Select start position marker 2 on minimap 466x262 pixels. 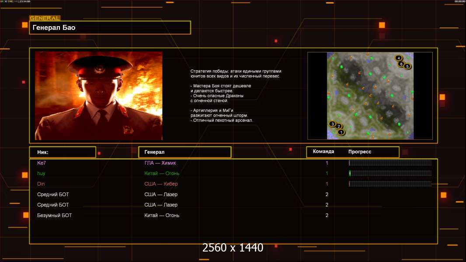339,127
